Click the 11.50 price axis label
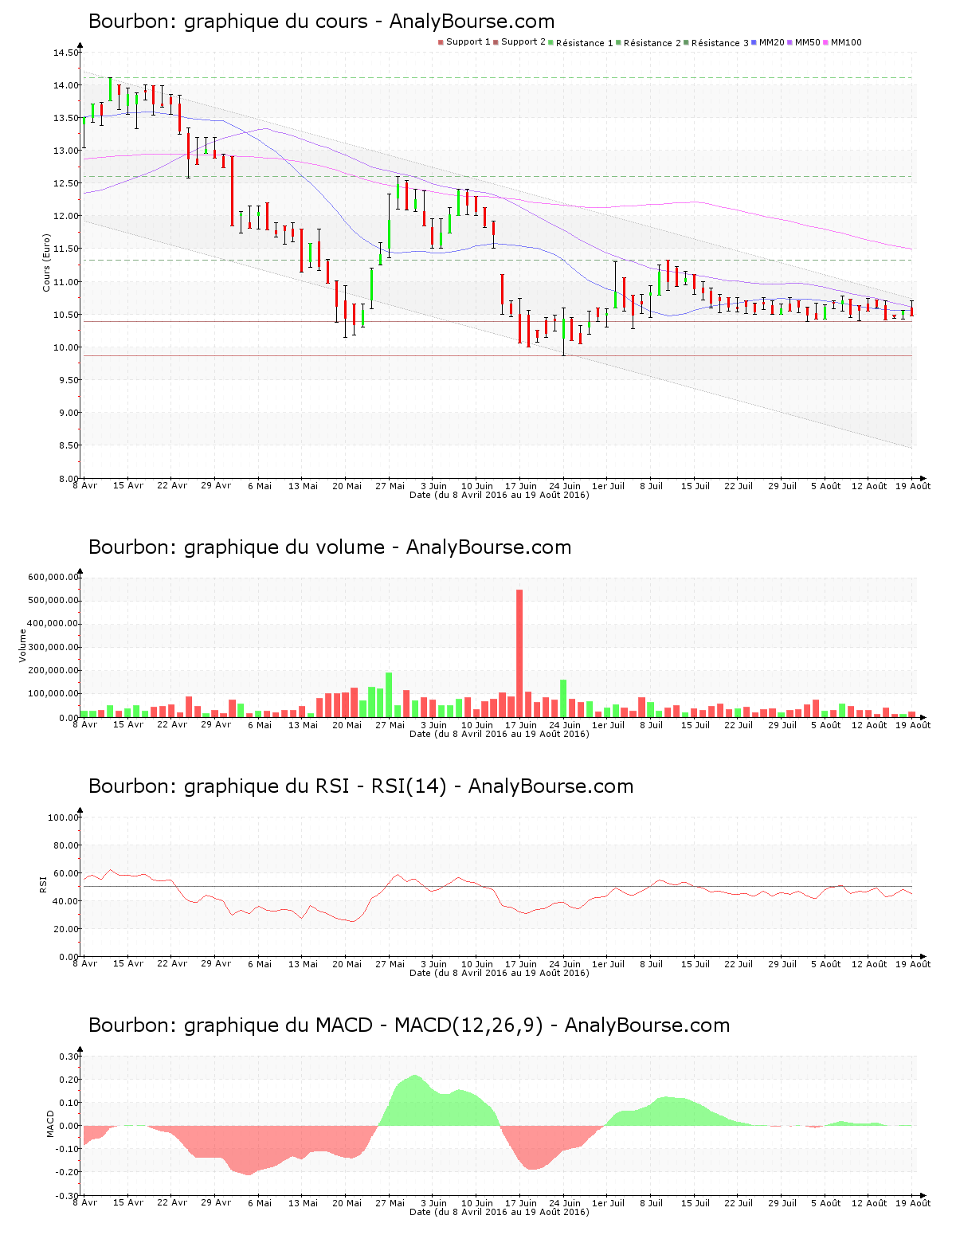Image resolution: width=956 pixels, height=1235 pixels. tap(65, 249)
